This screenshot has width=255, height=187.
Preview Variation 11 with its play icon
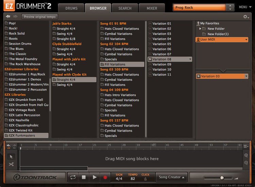150,74
